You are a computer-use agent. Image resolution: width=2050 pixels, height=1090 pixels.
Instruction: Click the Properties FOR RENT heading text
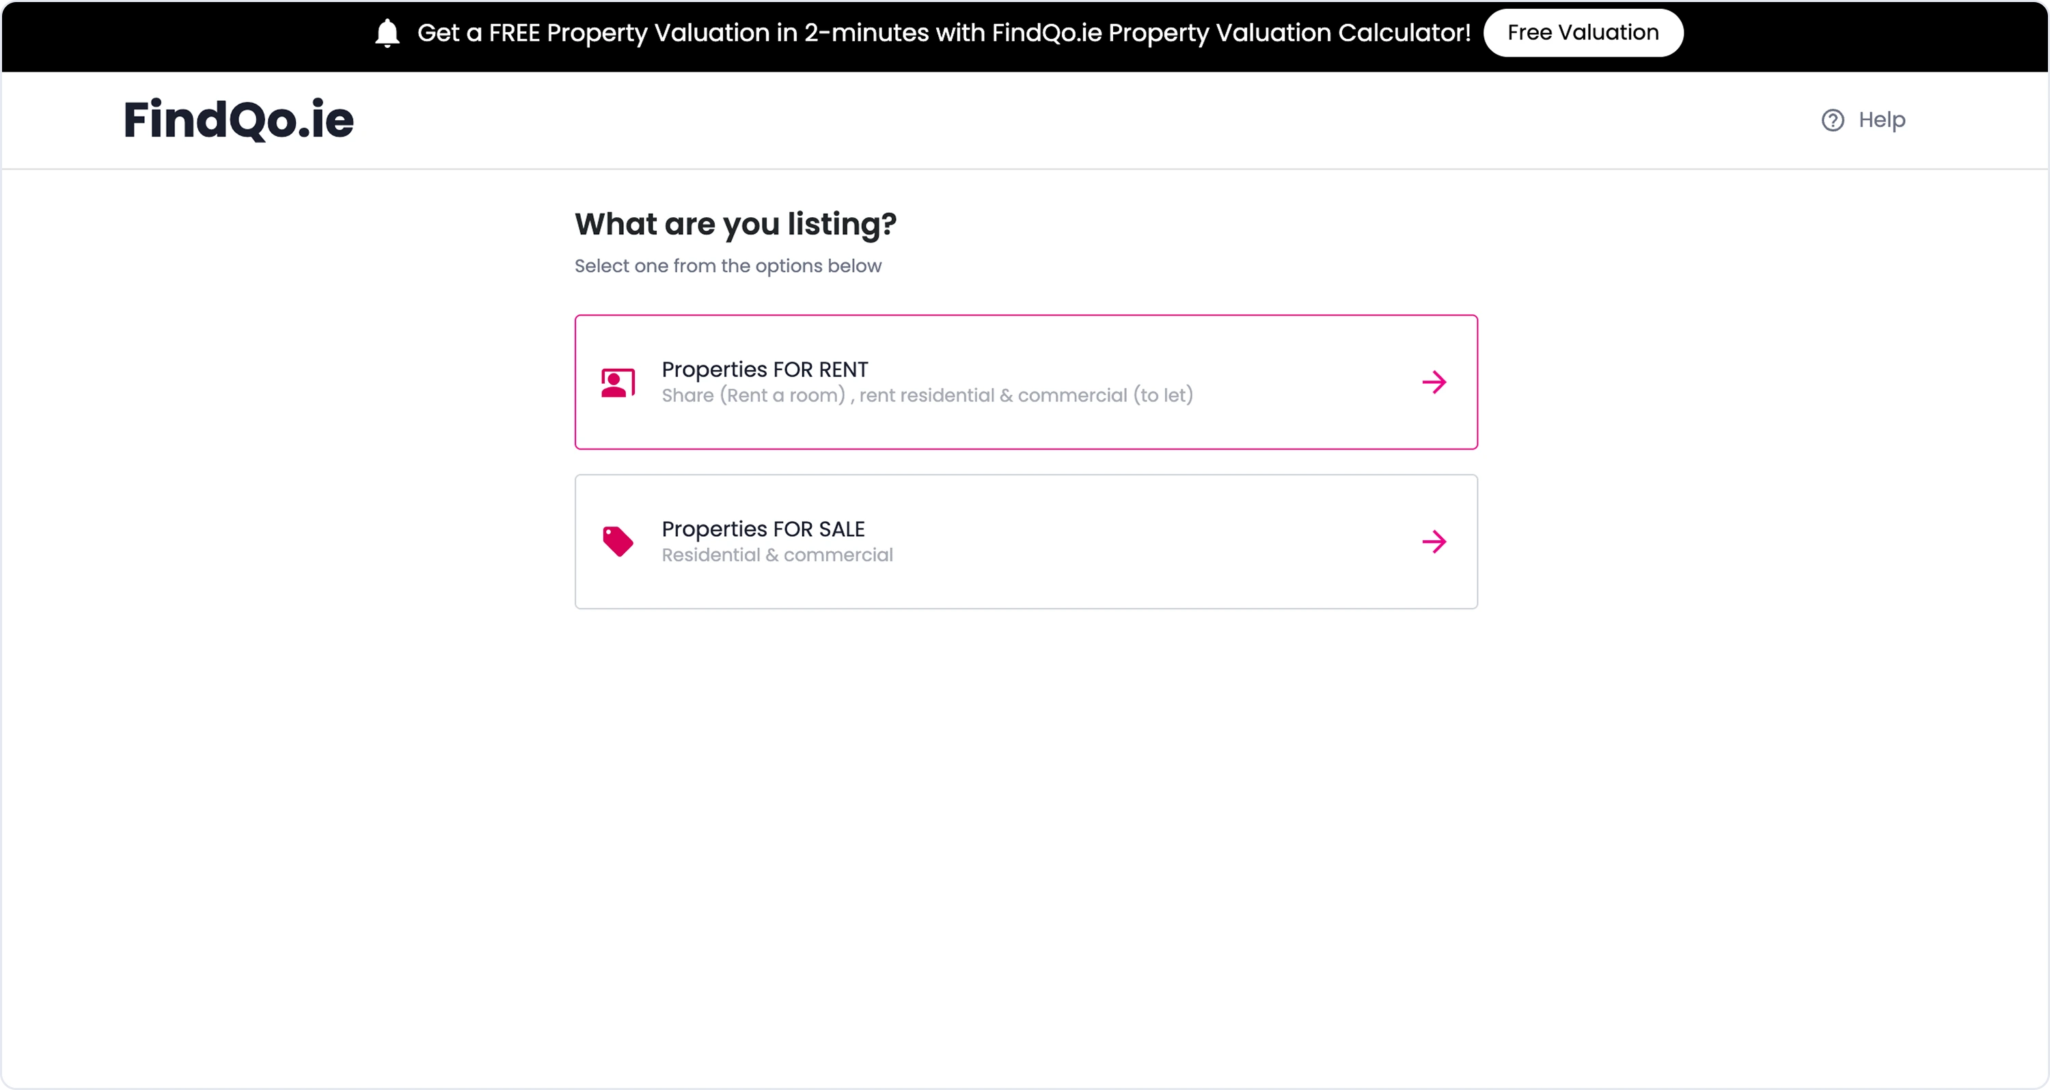[x=764, y=369]
